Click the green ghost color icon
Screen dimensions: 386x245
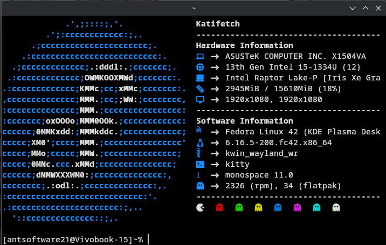click(239, 208)
